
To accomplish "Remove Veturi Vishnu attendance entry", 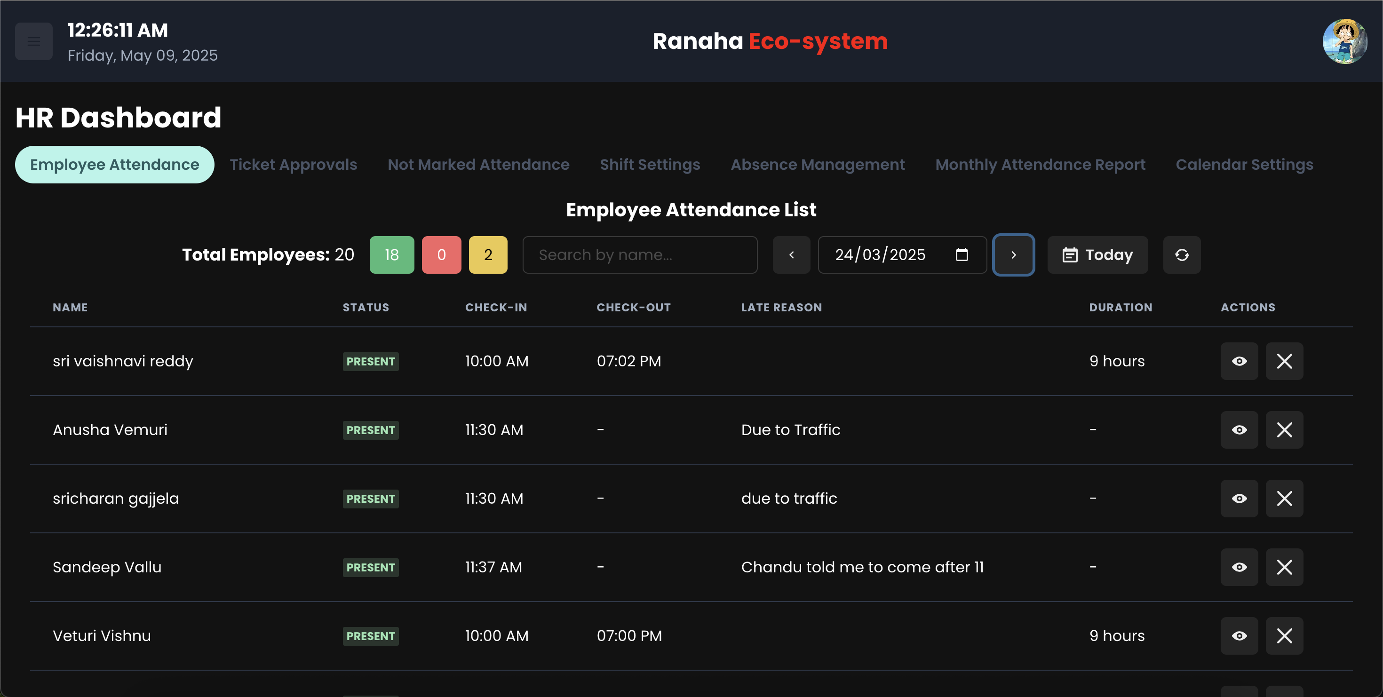I will pos(1284,636).
